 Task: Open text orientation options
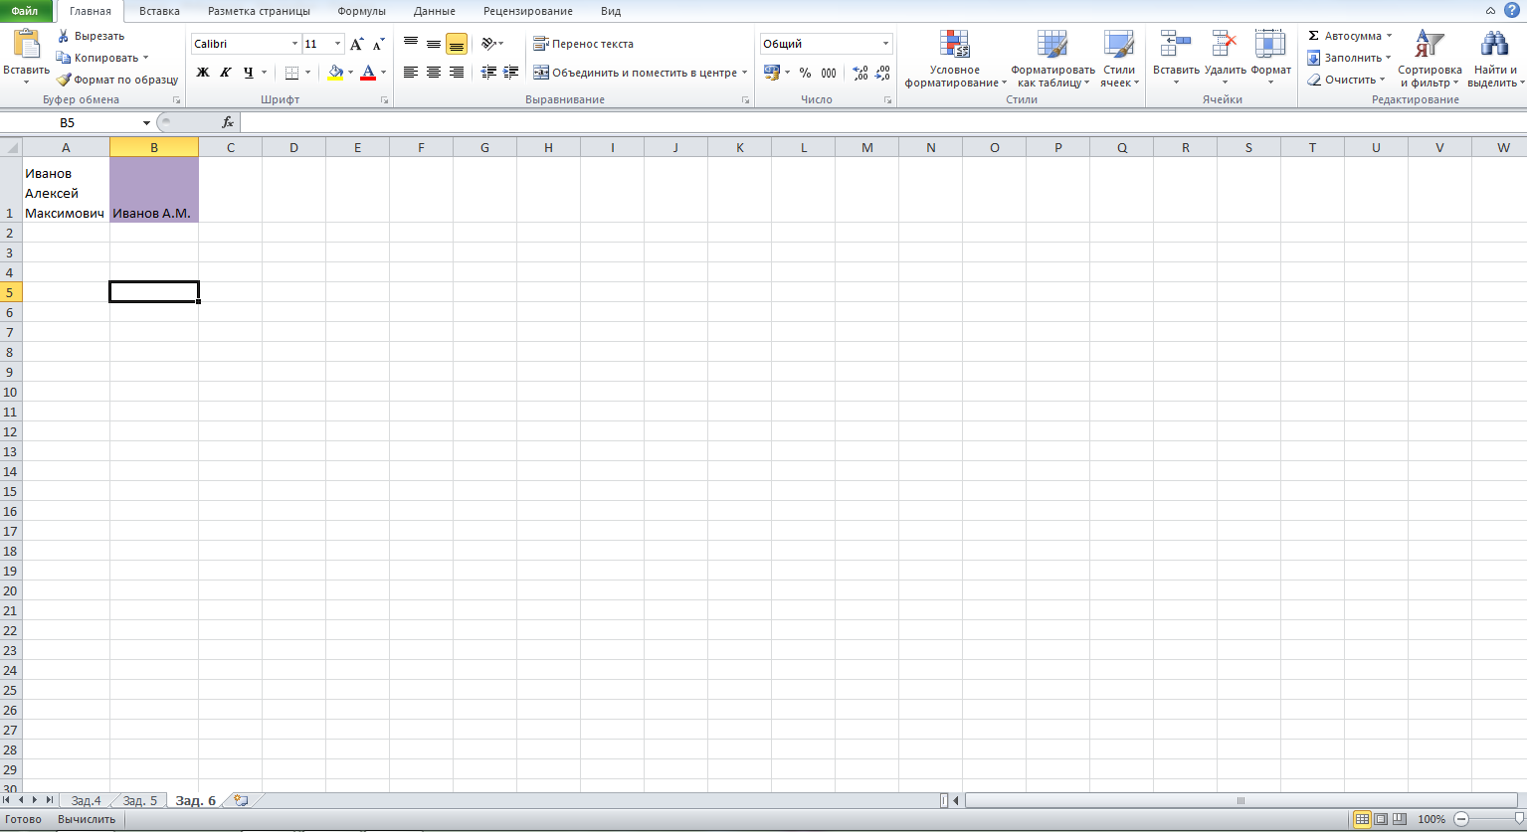pos(491,44)
